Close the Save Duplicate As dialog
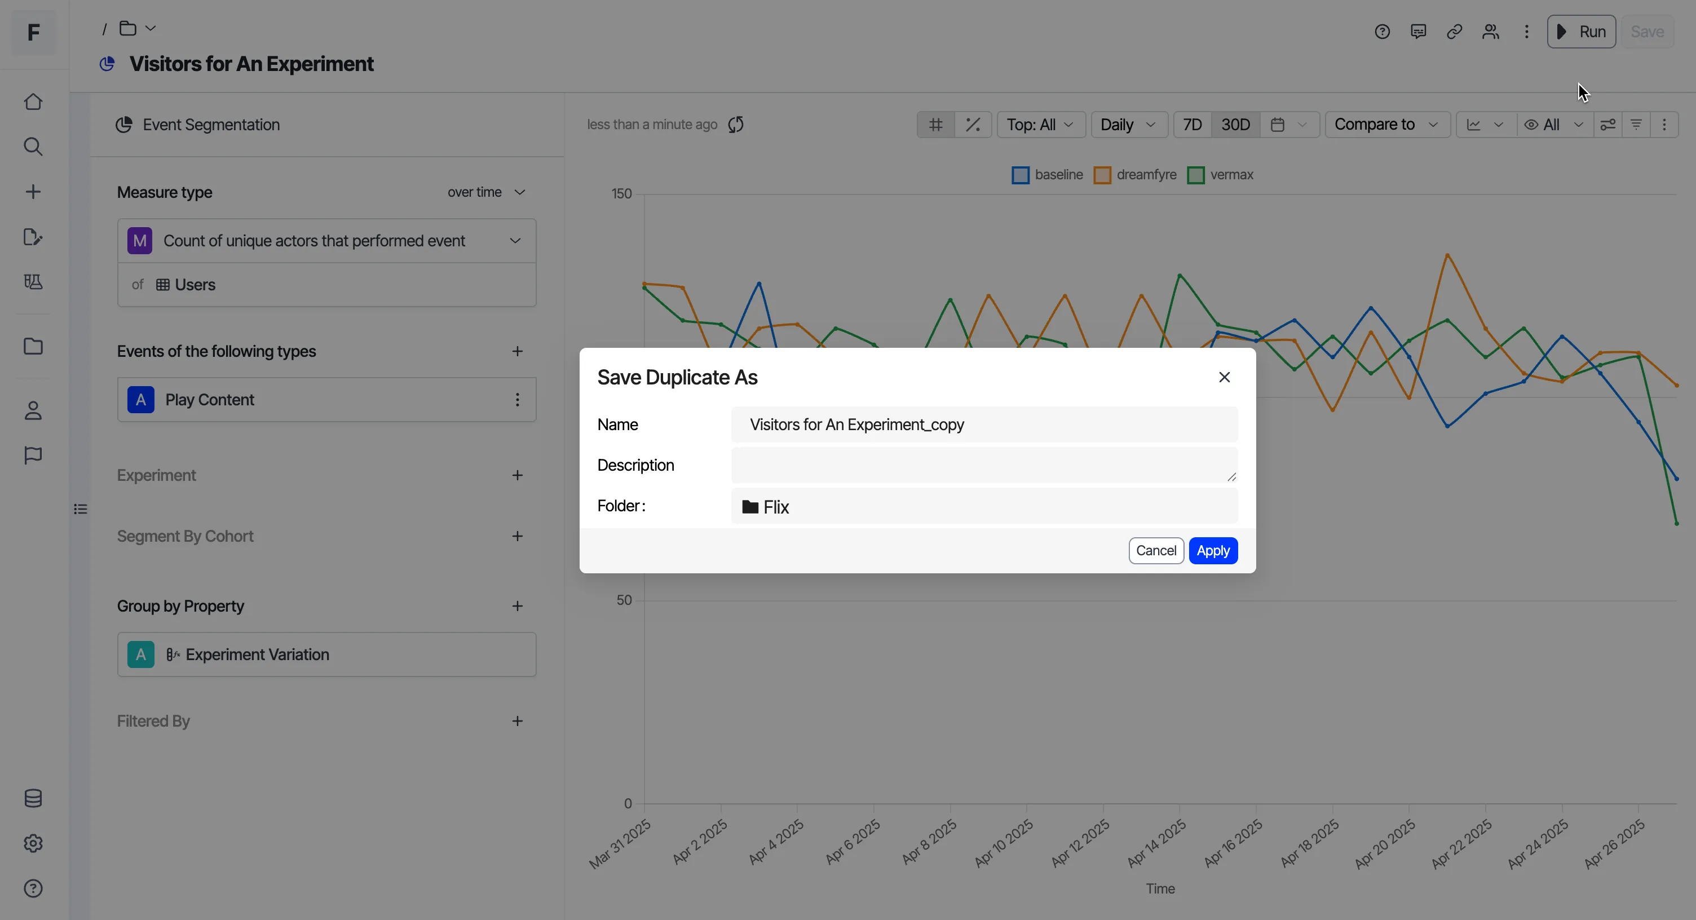The width and height of the screenshot is (1696, 920). [1224, 377]
